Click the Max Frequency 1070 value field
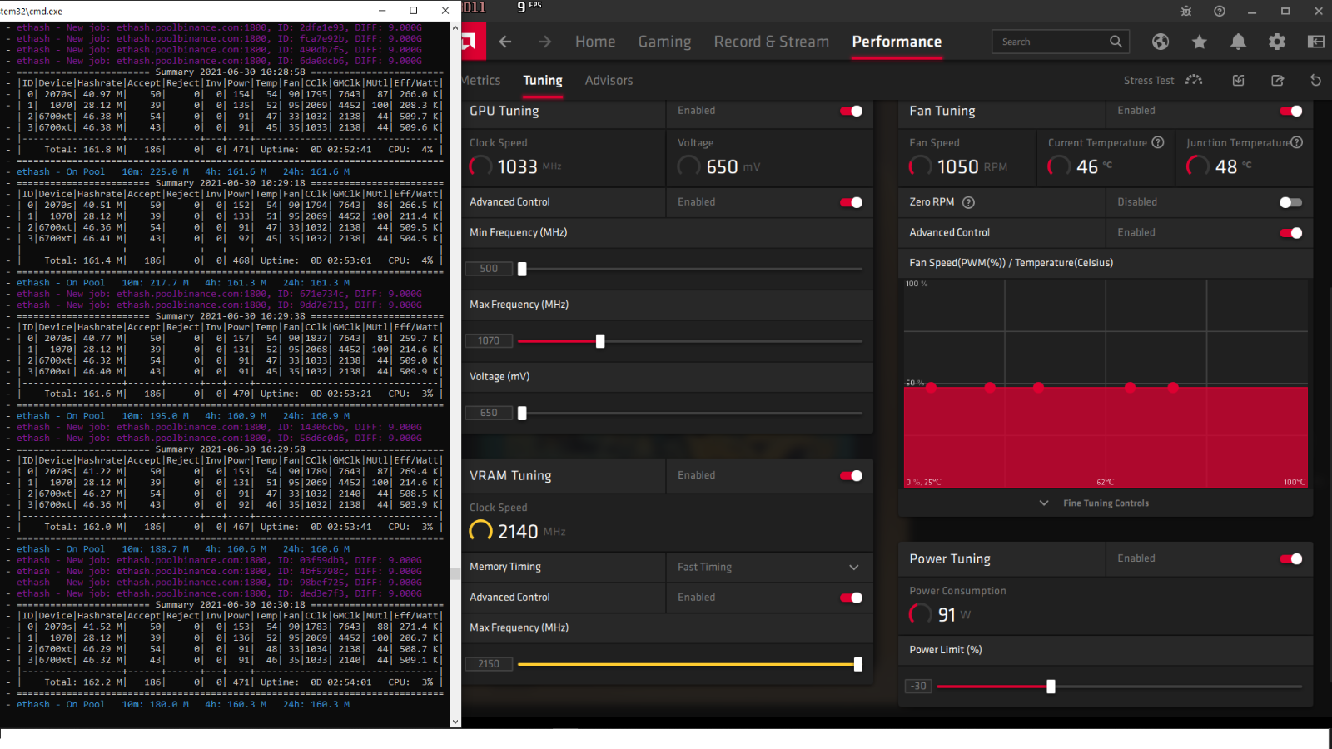The image size is (1332, 749). [x=489, y=341]
